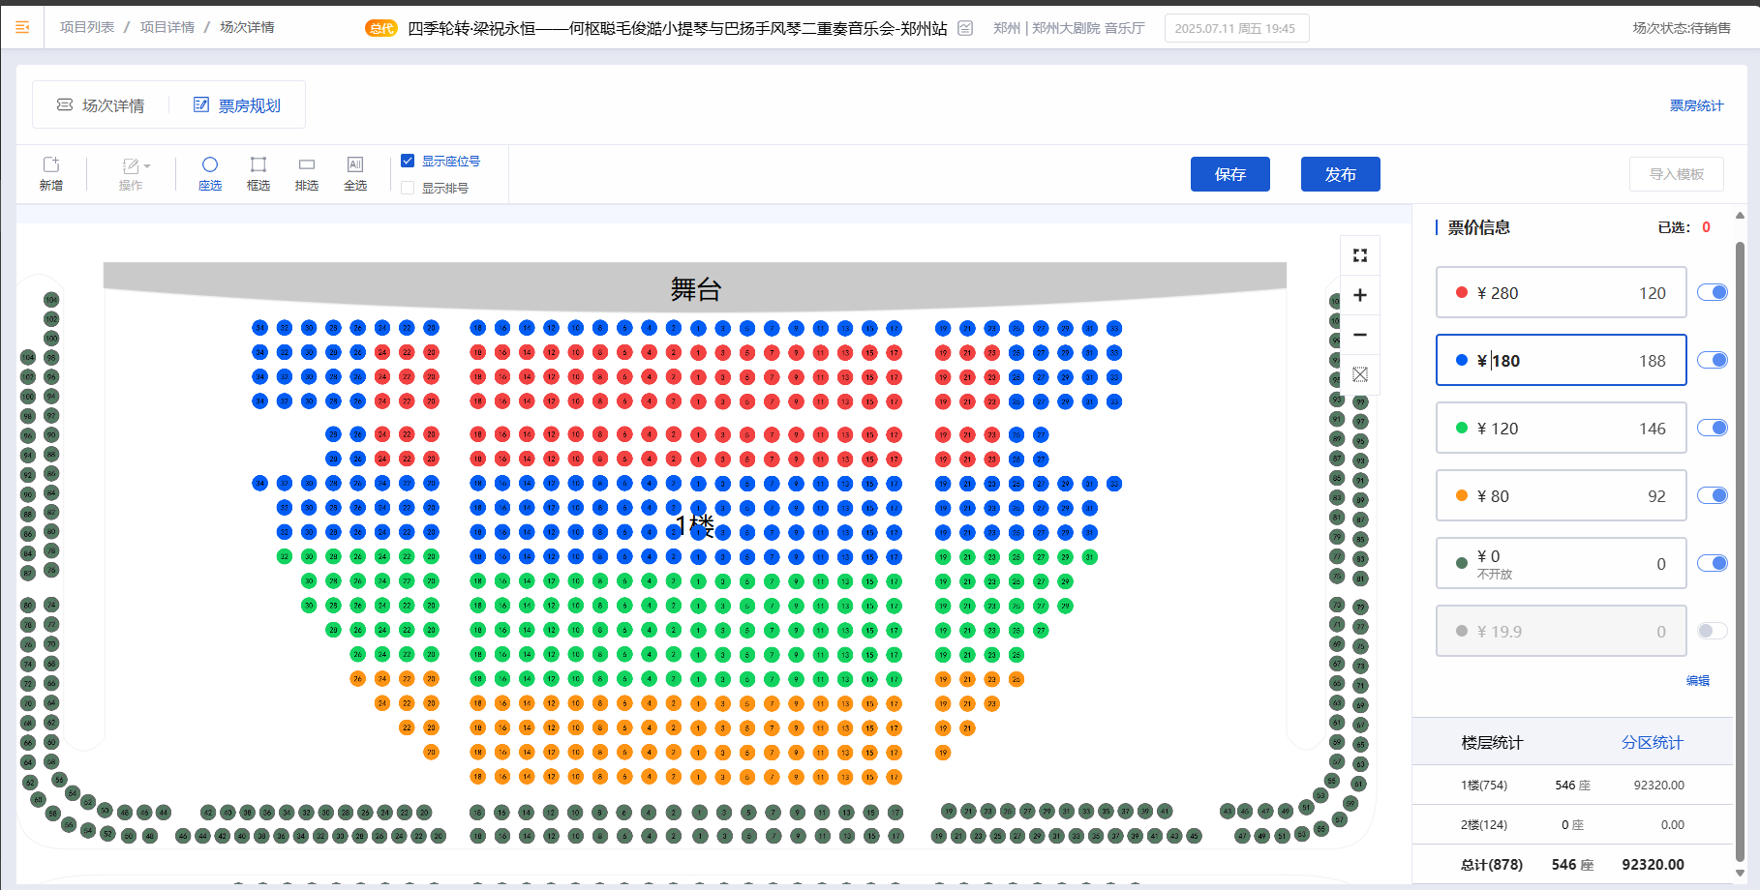This screenshot has width=1760, height=890.
Task: Select the 排选 row selection tool
Action: 307,173
